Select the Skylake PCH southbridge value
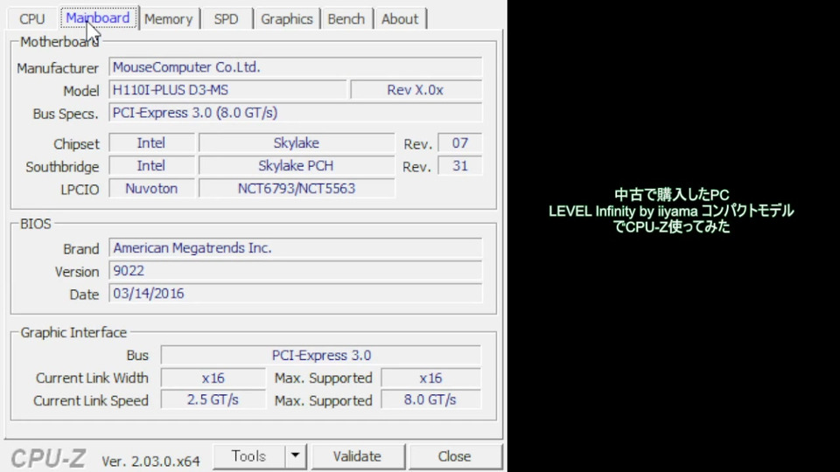This screenshot has height=472, width=840. (x=297, y=166)
